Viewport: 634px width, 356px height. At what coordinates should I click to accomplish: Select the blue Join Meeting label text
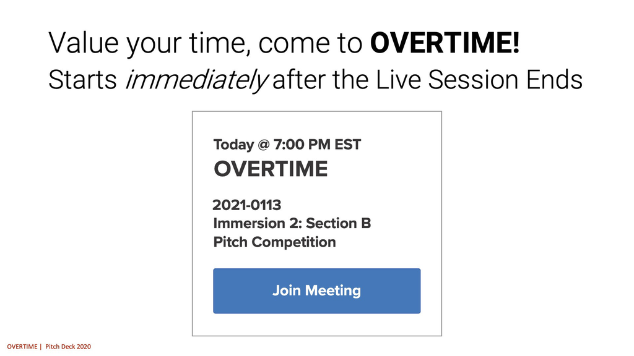point(316,290)
